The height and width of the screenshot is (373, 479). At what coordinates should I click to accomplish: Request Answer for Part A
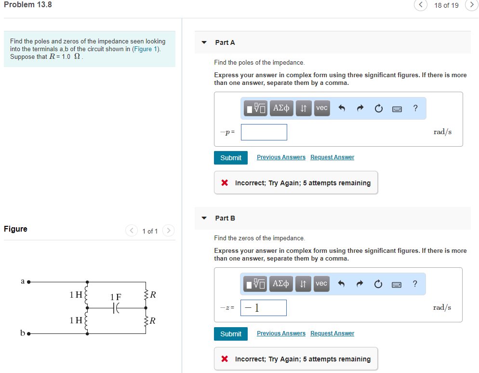(333, 157)
